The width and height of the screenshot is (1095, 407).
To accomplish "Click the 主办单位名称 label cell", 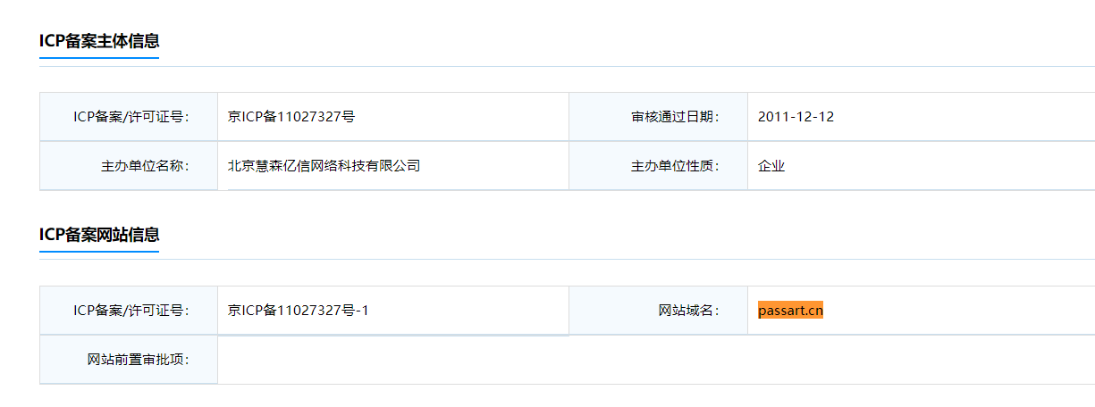I will click(145, 166).
